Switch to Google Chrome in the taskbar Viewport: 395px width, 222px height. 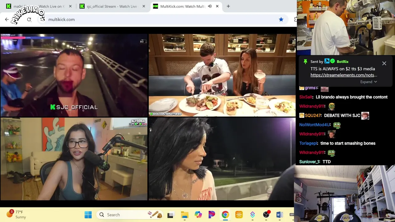(225, 215)
